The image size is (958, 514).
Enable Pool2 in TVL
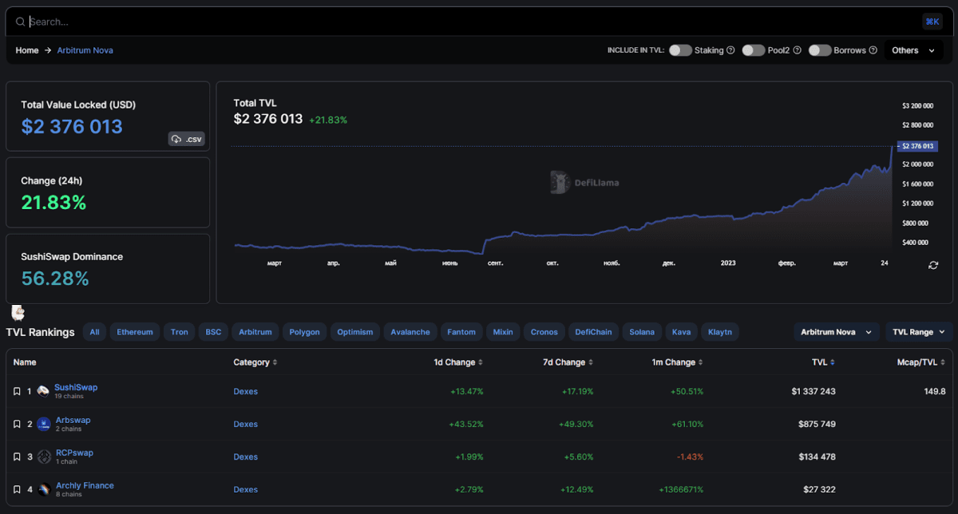tap(754, 50)
